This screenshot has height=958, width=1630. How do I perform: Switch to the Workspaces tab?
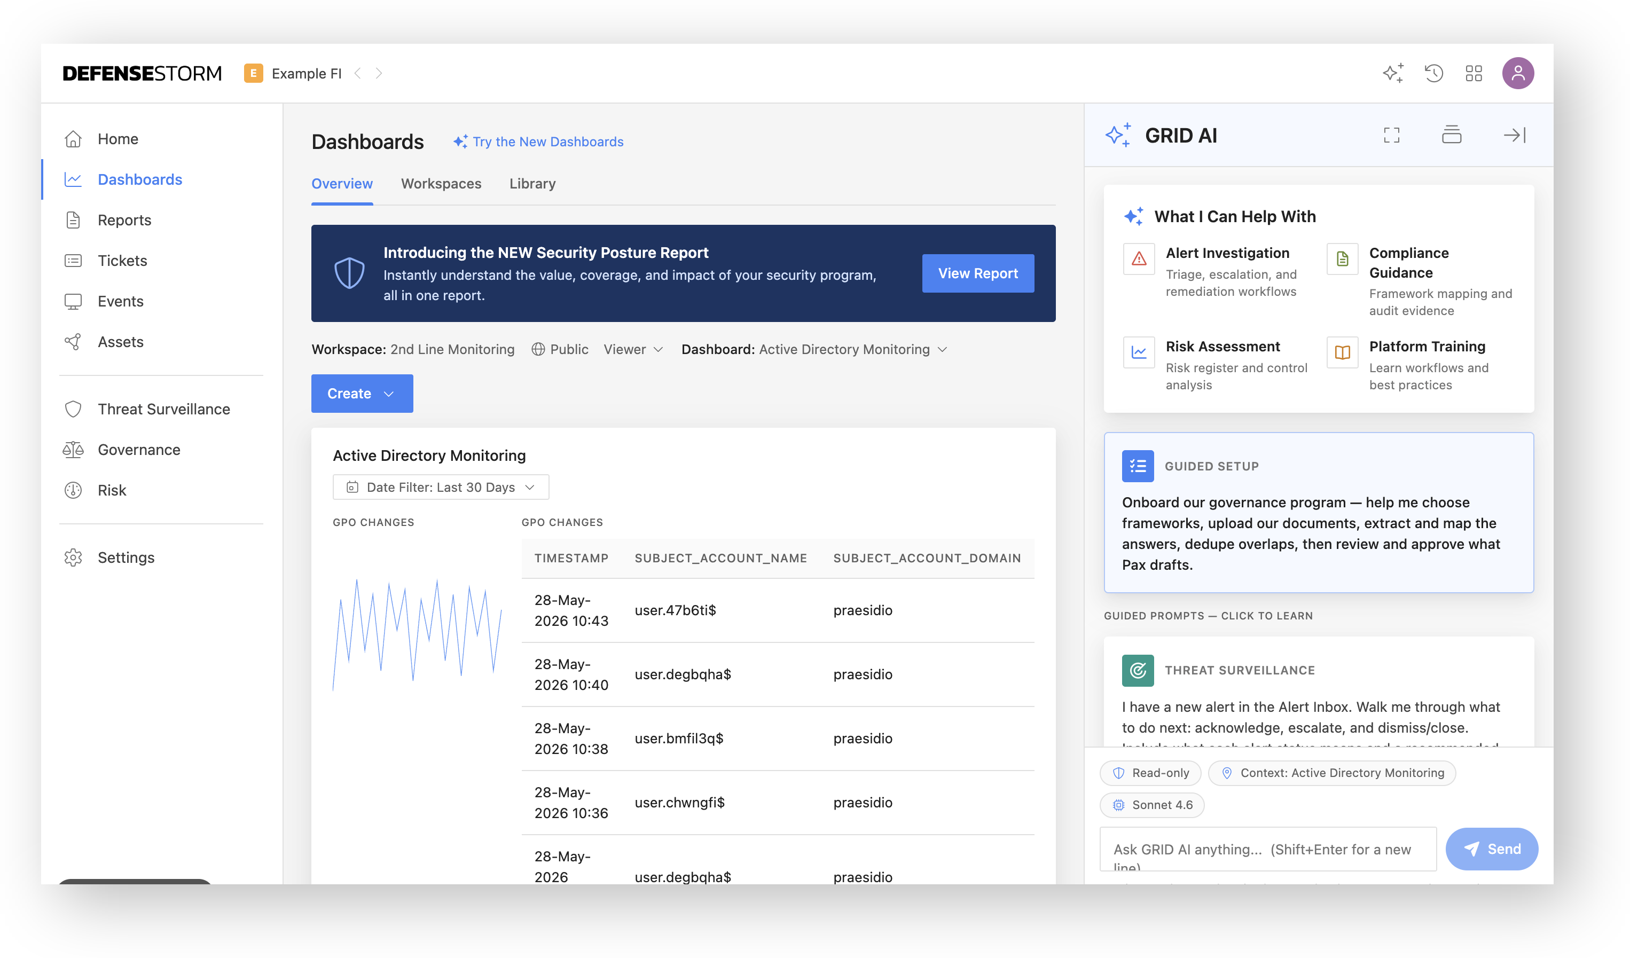click(x=441, y=184)
